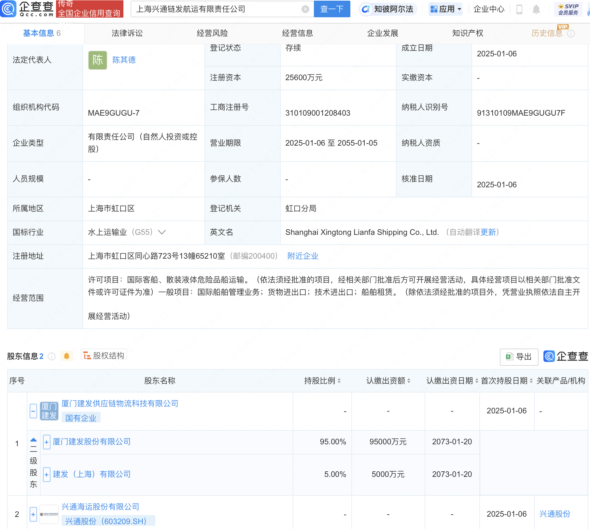Image resolution: width=590 pixels, height=529 pixels.
Task: Open related product 兴通股份 link
Action: 555,514
